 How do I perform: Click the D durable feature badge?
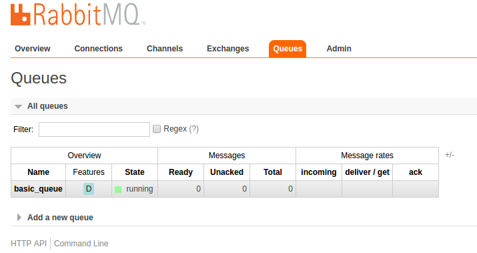pyautogui.click(x=89, y=189)
